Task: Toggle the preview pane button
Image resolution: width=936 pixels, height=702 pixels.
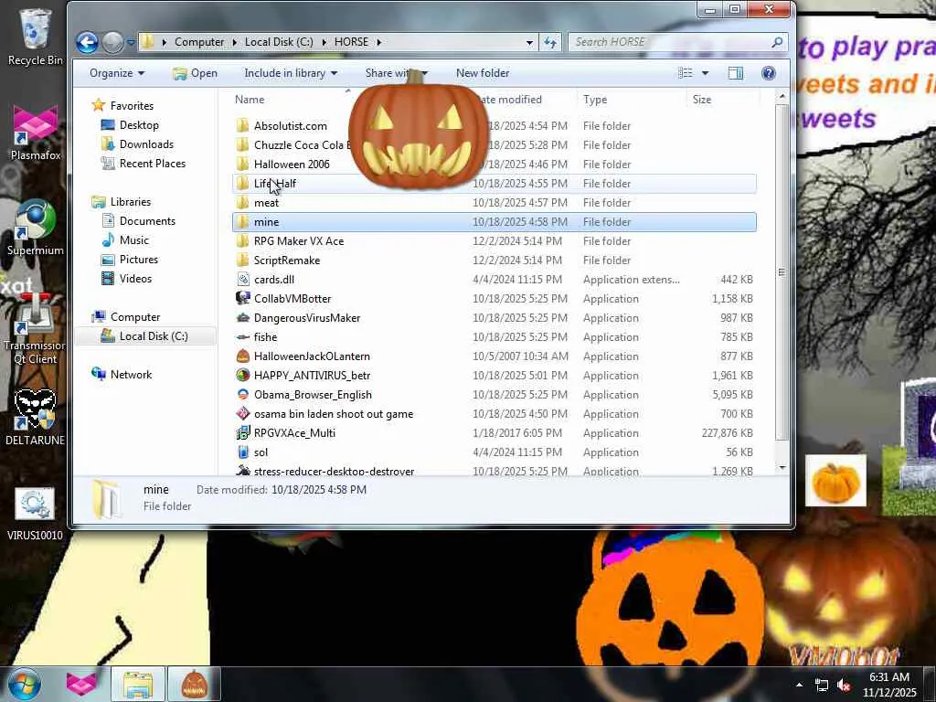Action: click(x=736, y=73)
